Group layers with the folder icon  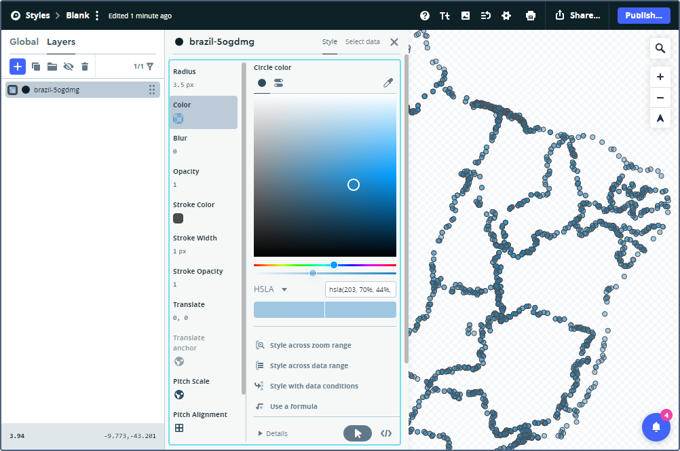click(x=52, y=67)
